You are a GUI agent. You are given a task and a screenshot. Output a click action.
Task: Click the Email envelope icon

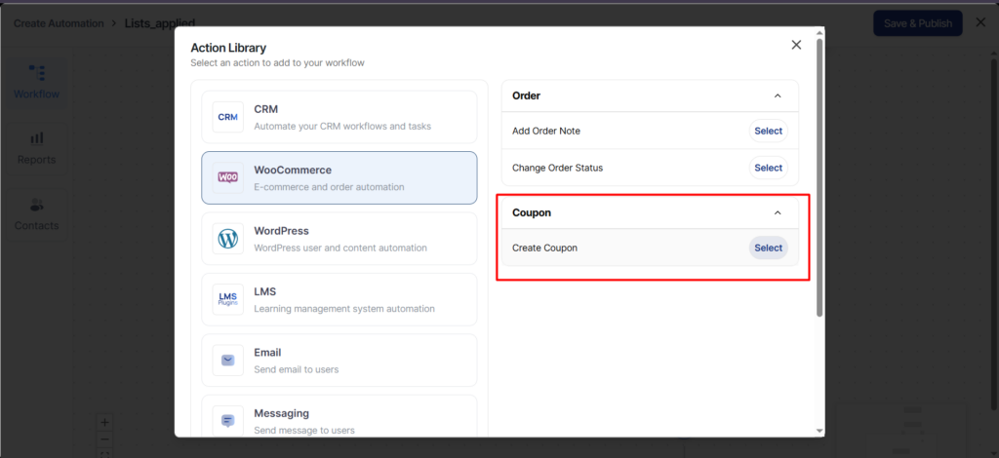[x=228, y=360]
